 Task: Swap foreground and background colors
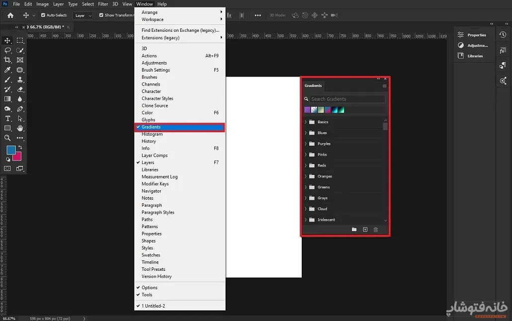click(20, 147)
